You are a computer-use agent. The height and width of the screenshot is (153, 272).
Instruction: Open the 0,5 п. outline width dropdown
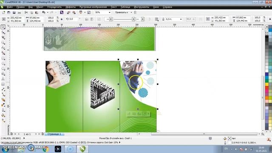(x=181, y=19)
